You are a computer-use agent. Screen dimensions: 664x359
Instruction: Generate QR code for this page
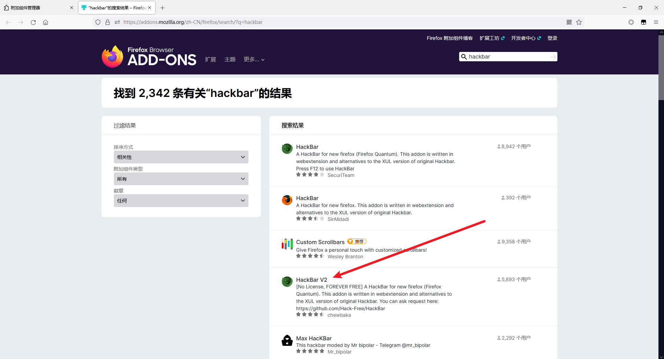569,22
